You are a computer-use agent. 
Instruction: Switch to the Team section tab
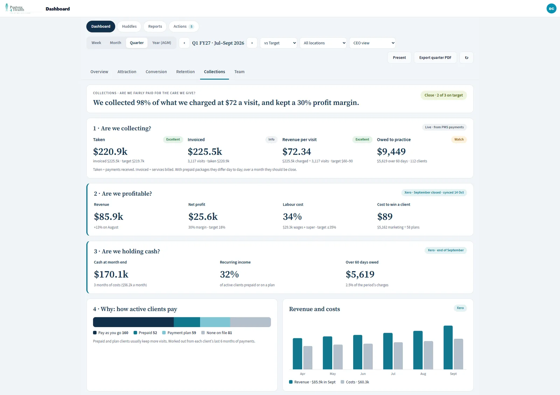click(x=239, y=72)
